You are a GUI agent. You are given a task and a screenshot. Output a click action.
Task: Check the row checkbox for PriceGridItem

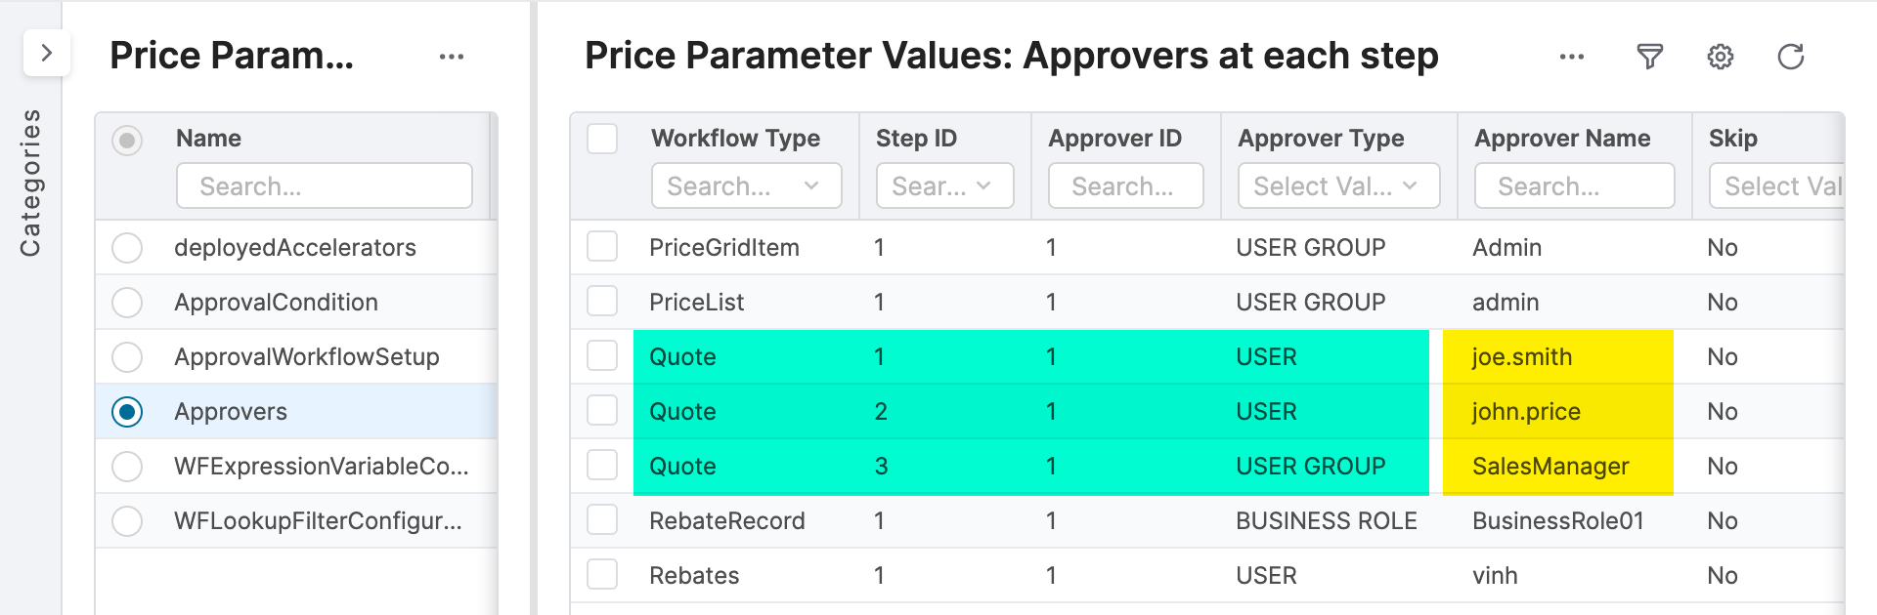pyautogui.click(x=602, y=247)
